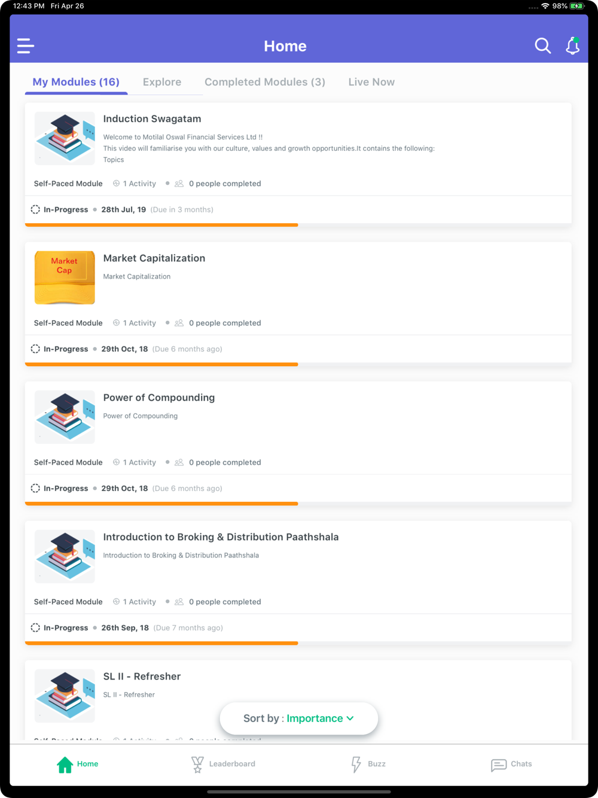598x798 pixels.
Task: Open notifications bell icon
Action: [x=573, y=45]
